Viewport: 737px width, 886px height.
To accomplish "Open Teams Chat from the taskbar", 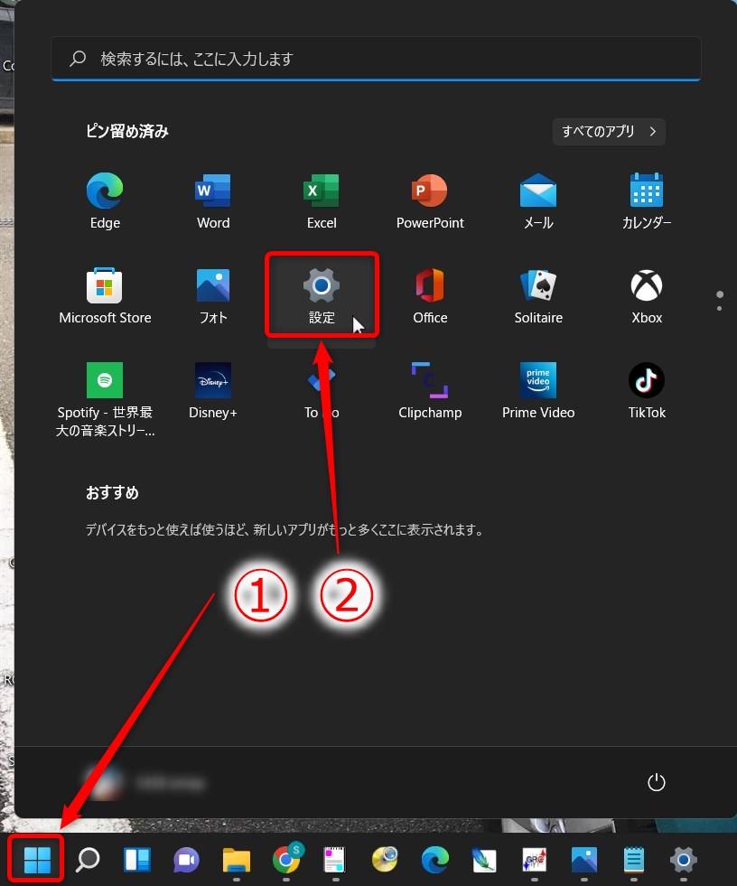I will [x=186, y=860].
